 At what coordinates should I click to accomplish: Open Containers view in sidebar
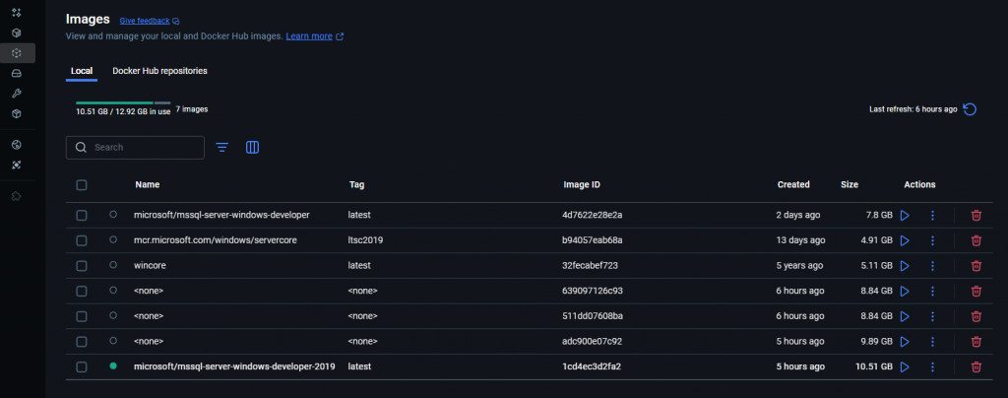coord(17,33)
